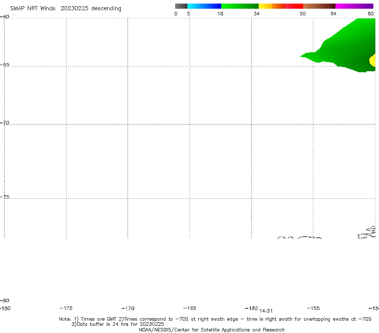Click the longitude label '-155' on the bottom axis
379x333 pixels.
click(313, 308)
